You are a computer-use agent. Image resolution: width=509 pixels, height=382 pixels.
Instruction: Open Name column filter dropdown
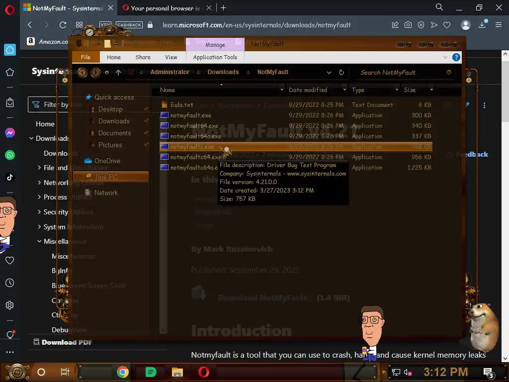coord(282,90)
